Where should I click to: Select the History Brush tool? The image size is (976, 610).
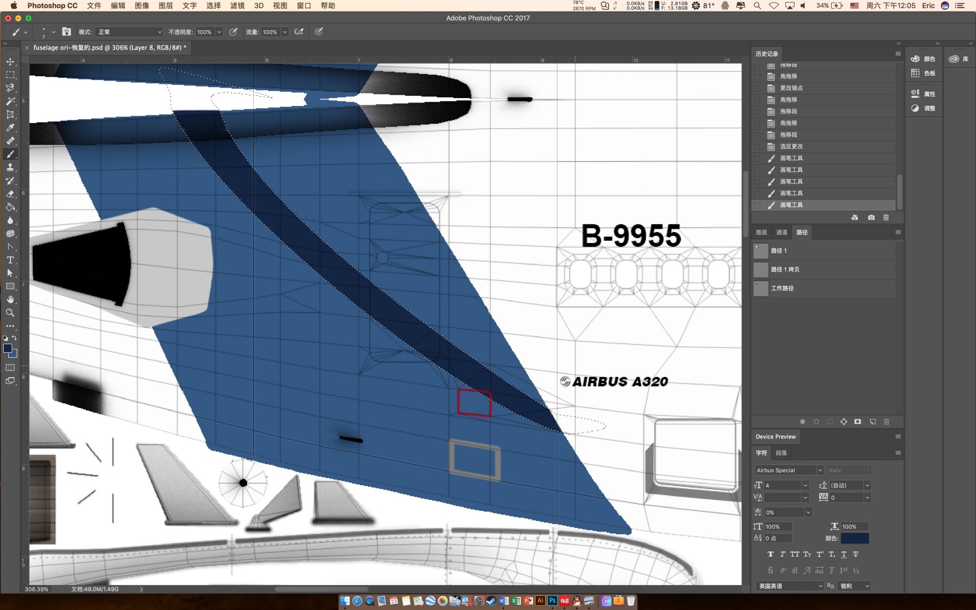tap(10, 181)
